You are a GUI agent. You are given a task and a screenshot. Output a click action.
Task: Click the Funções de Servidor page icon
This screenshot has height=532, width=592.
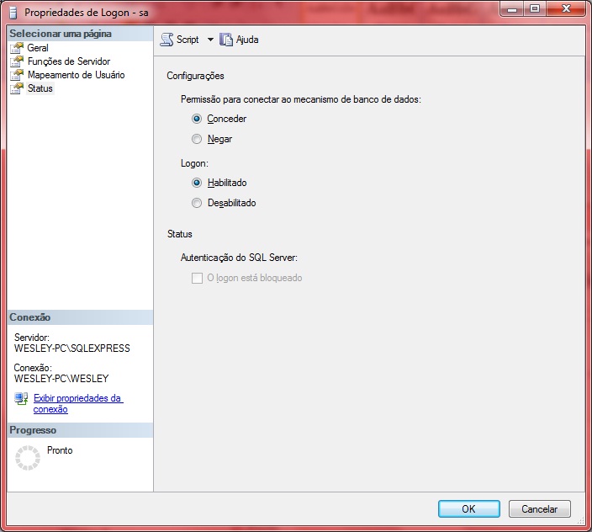coord(18,61)
